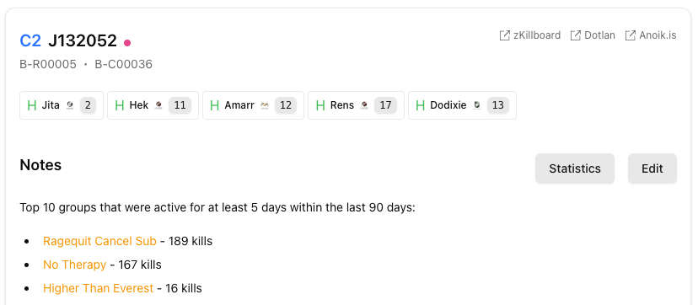Click the Amarr jump count badge 12
Image resolution: width=698 pixels, height=305 pixels.
[286, 105]
